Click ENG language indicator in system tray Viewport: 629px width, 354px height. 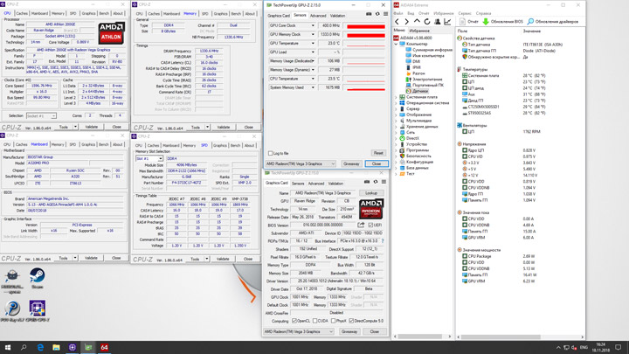click(x=584, y=348)
